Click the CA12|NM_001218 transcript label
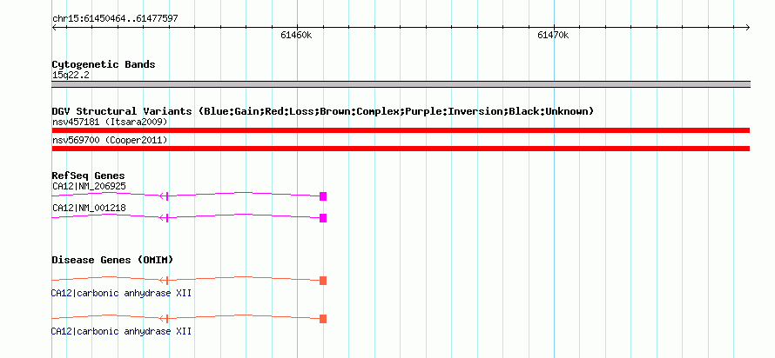Screen dimensions: 775x358 click(89, 208)
